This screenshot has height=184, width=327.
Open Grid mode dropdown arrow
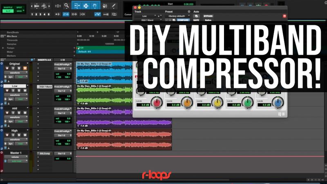coord(24,11)
